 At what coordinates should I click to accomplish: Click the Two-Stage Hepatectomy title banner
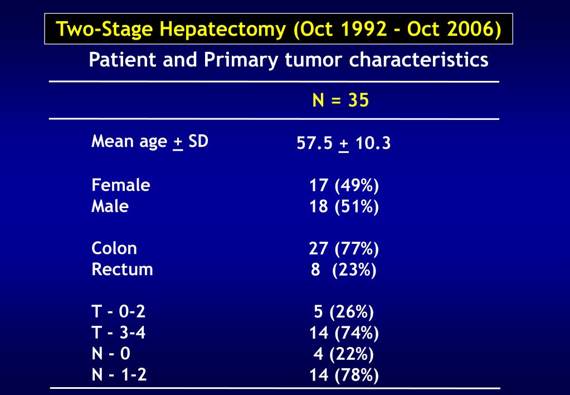click(279, 29)
